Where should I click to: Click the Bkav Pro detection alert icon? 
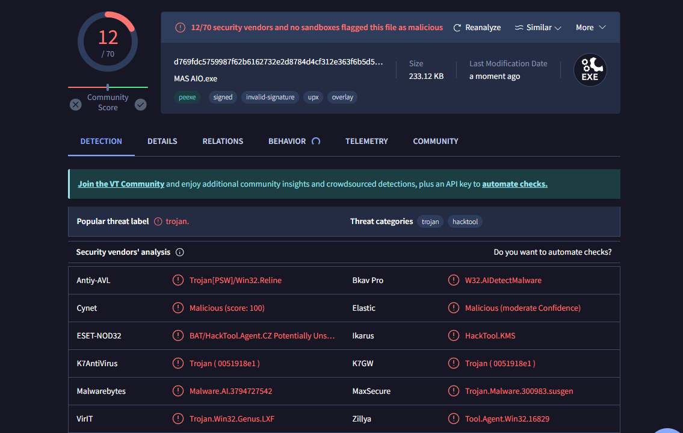tap(454, 280)
